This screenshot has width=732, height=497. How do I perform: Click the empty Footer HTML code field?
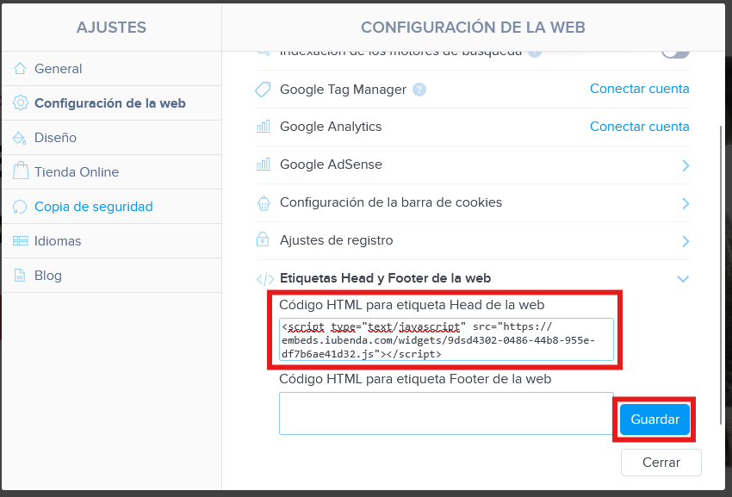(x=446, y=413)
